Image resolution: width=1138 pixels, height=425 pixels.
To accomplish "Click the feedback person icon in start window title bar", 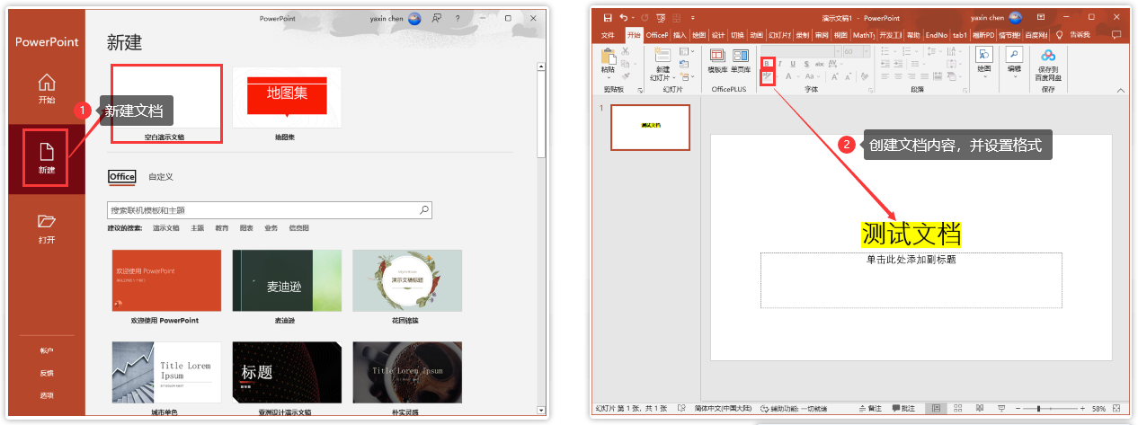I will pyautogui.click(x=436, y=18).
